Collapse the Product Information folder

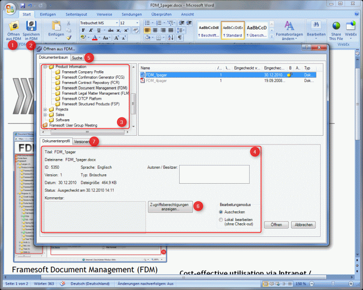pyautogui.click(x=45, y=67)
